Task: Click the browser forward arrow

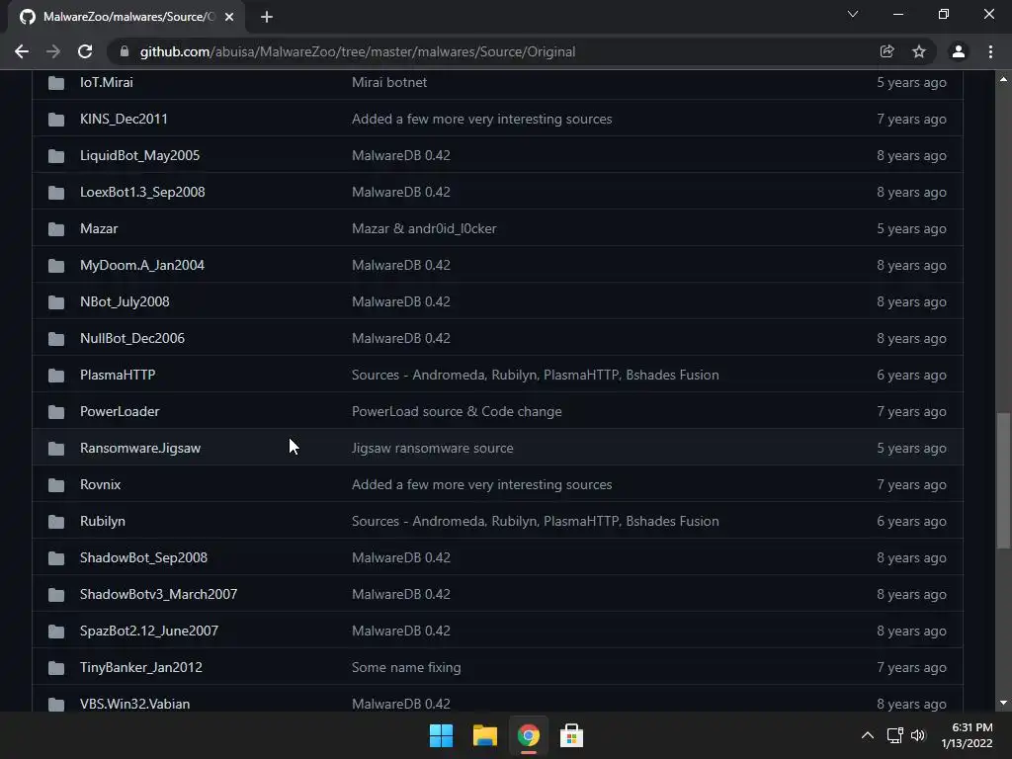Action: (x=53, y=51)
